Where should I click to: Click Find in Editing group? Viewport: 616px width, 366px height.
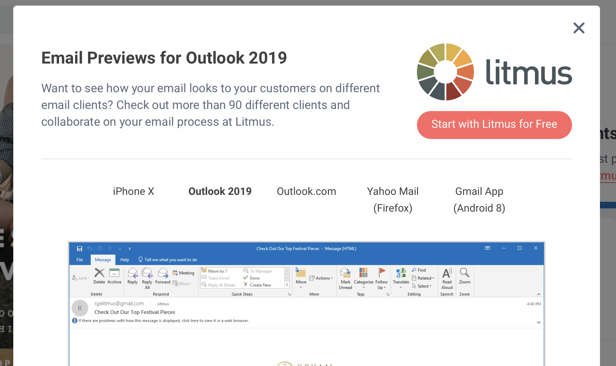[419, 270]
